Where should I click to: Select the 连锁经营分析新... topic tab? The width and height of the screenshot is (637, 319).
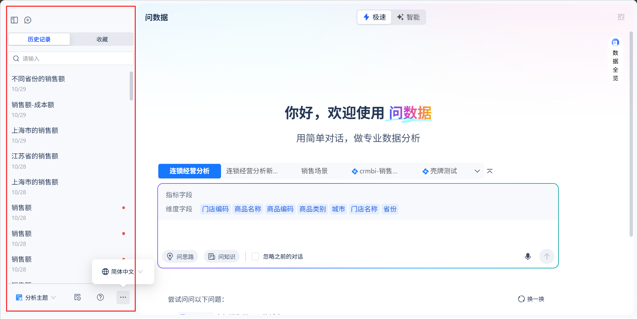point(252,171)
